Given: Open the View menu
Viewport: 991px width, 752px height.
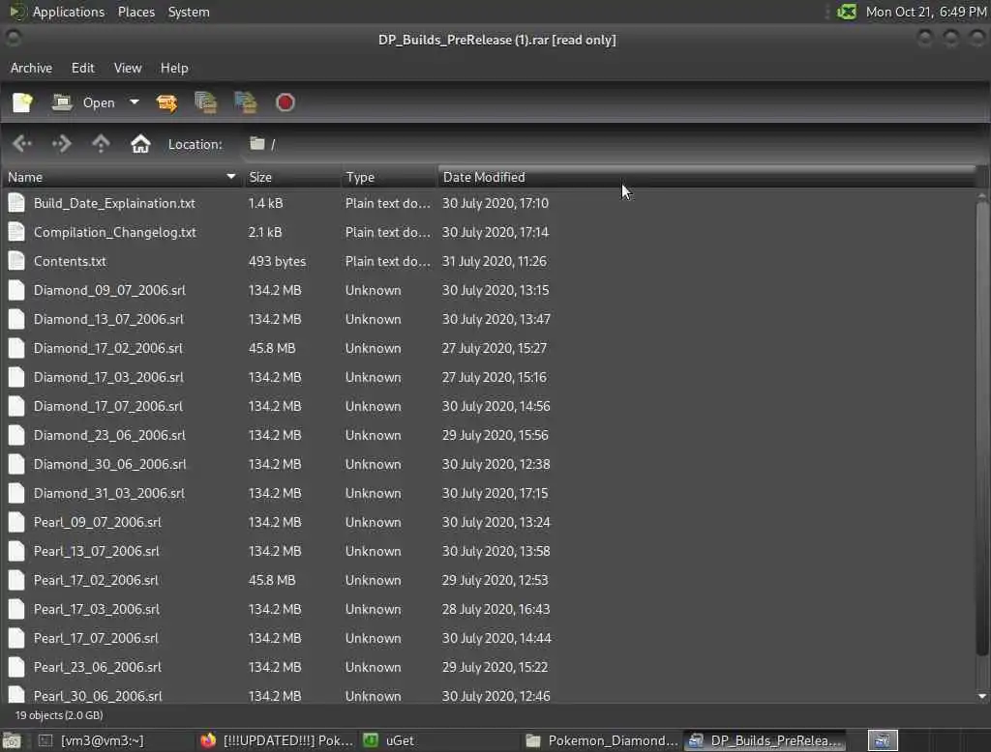Looking at the screenshot, I should [x=128, y=68].
